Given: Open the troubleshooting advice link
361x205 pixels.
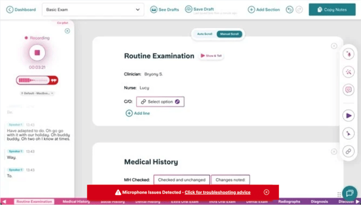Looking at the screenshot, I should point(217,192).
